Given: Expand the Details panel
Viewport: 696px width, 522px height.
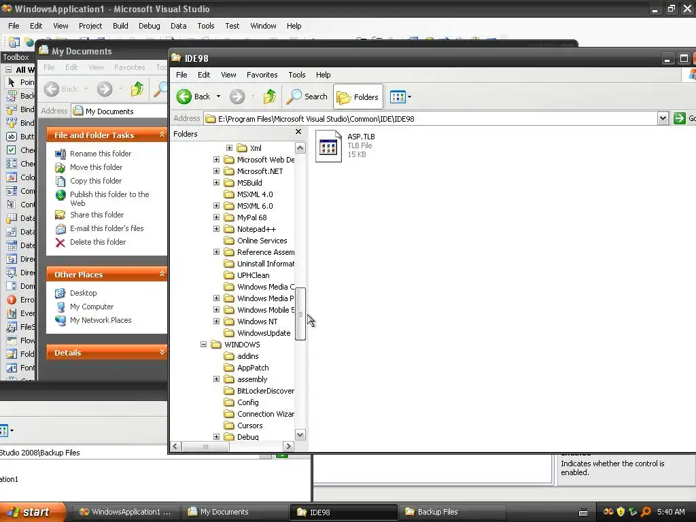Looking at the screenshot, I should point(162,352).
